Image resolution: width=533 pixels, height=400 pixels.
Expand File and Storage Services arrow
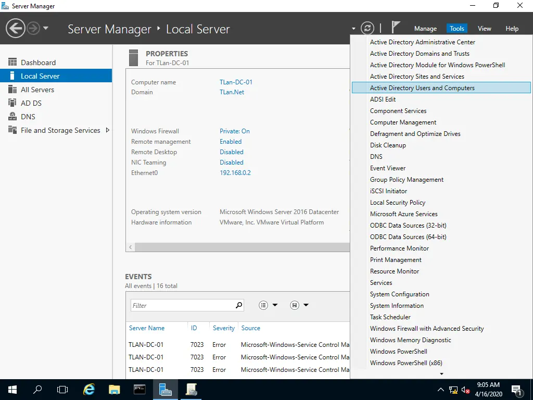click(x=108, y=130)
